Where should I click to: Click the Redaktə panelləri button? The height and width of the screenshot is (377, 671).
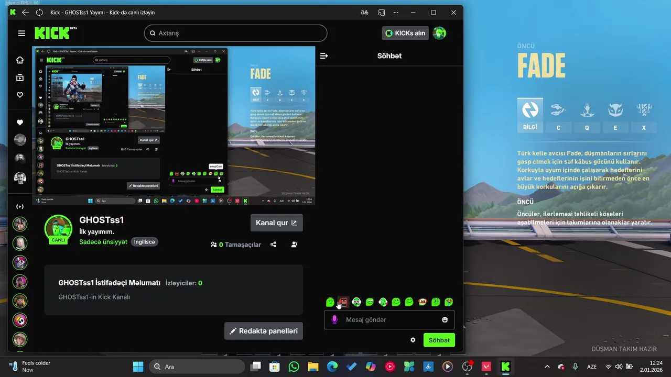pyautogui.click(x=264, y=331)
